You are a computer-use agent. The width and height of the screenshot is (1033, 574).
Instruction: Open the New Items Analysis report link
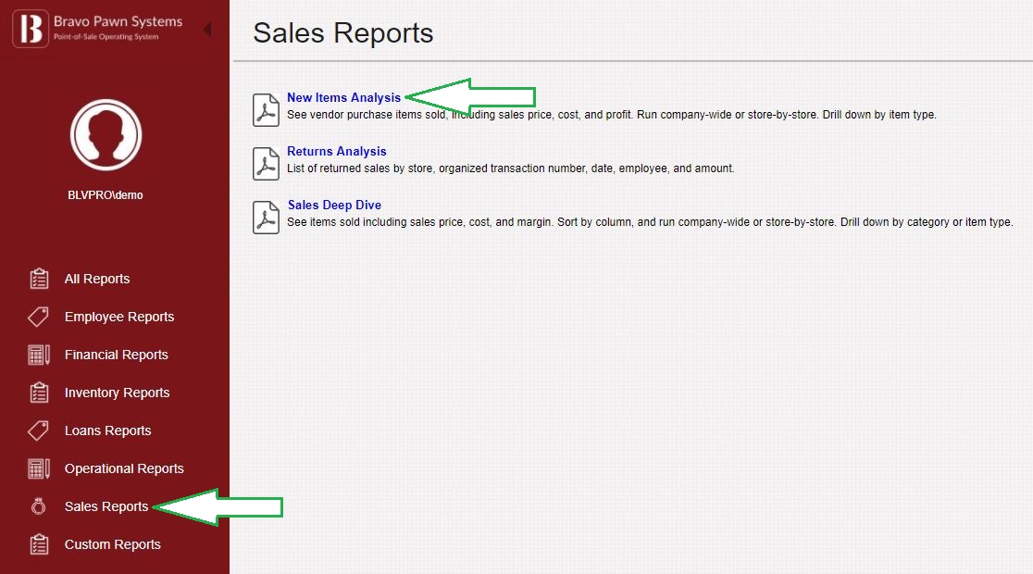343,97
